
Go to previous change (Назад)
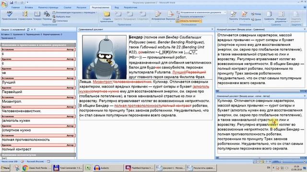click(x=256, y=14)
